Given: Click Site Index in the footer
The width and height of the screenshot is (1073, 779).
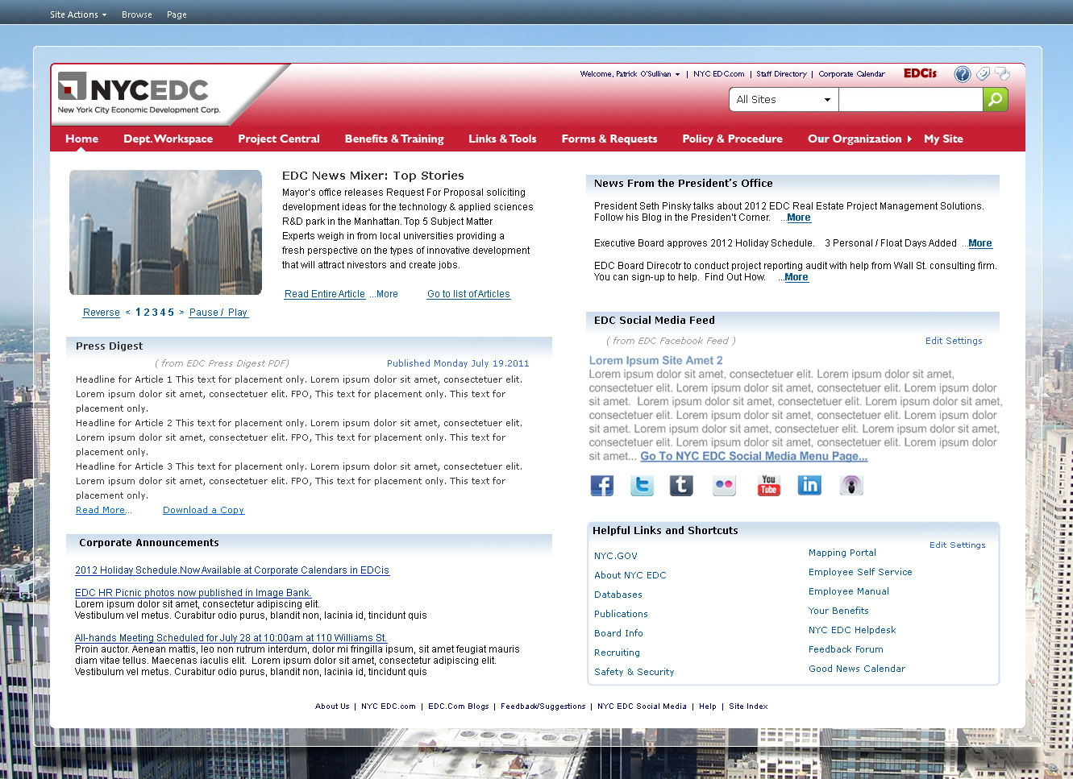Looking at the screenshot, I should (x=748, y=706).
